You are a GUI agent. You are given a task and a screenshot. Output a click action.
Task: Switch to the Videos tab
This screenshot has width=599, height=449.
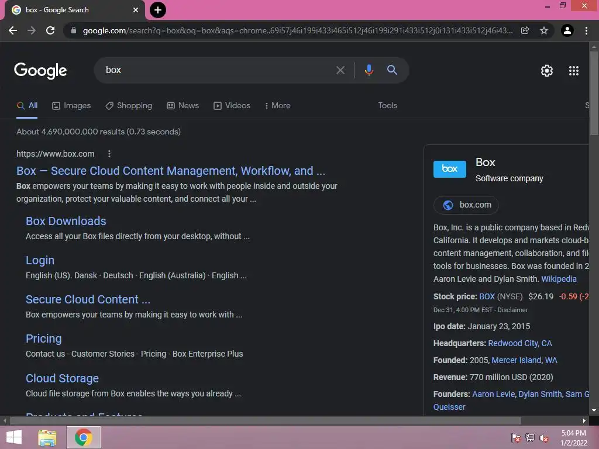232,106
